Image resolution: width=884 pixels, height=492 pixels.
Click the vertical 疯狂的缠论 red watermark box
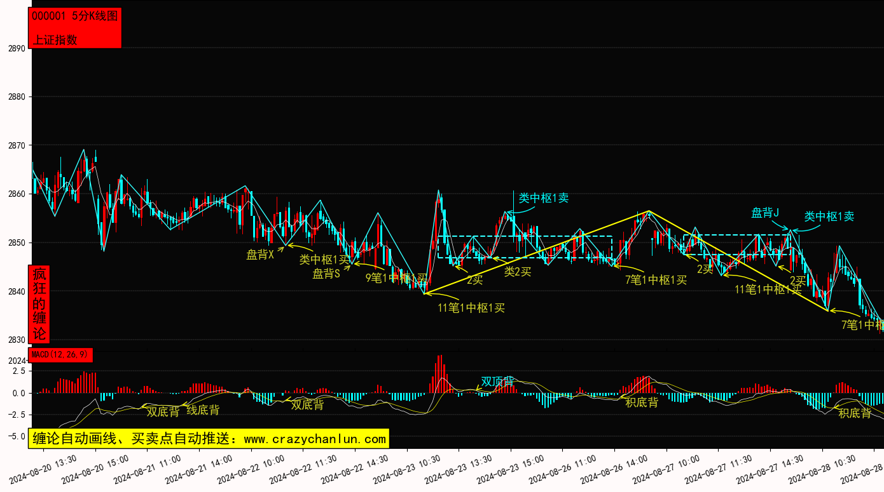39,304
